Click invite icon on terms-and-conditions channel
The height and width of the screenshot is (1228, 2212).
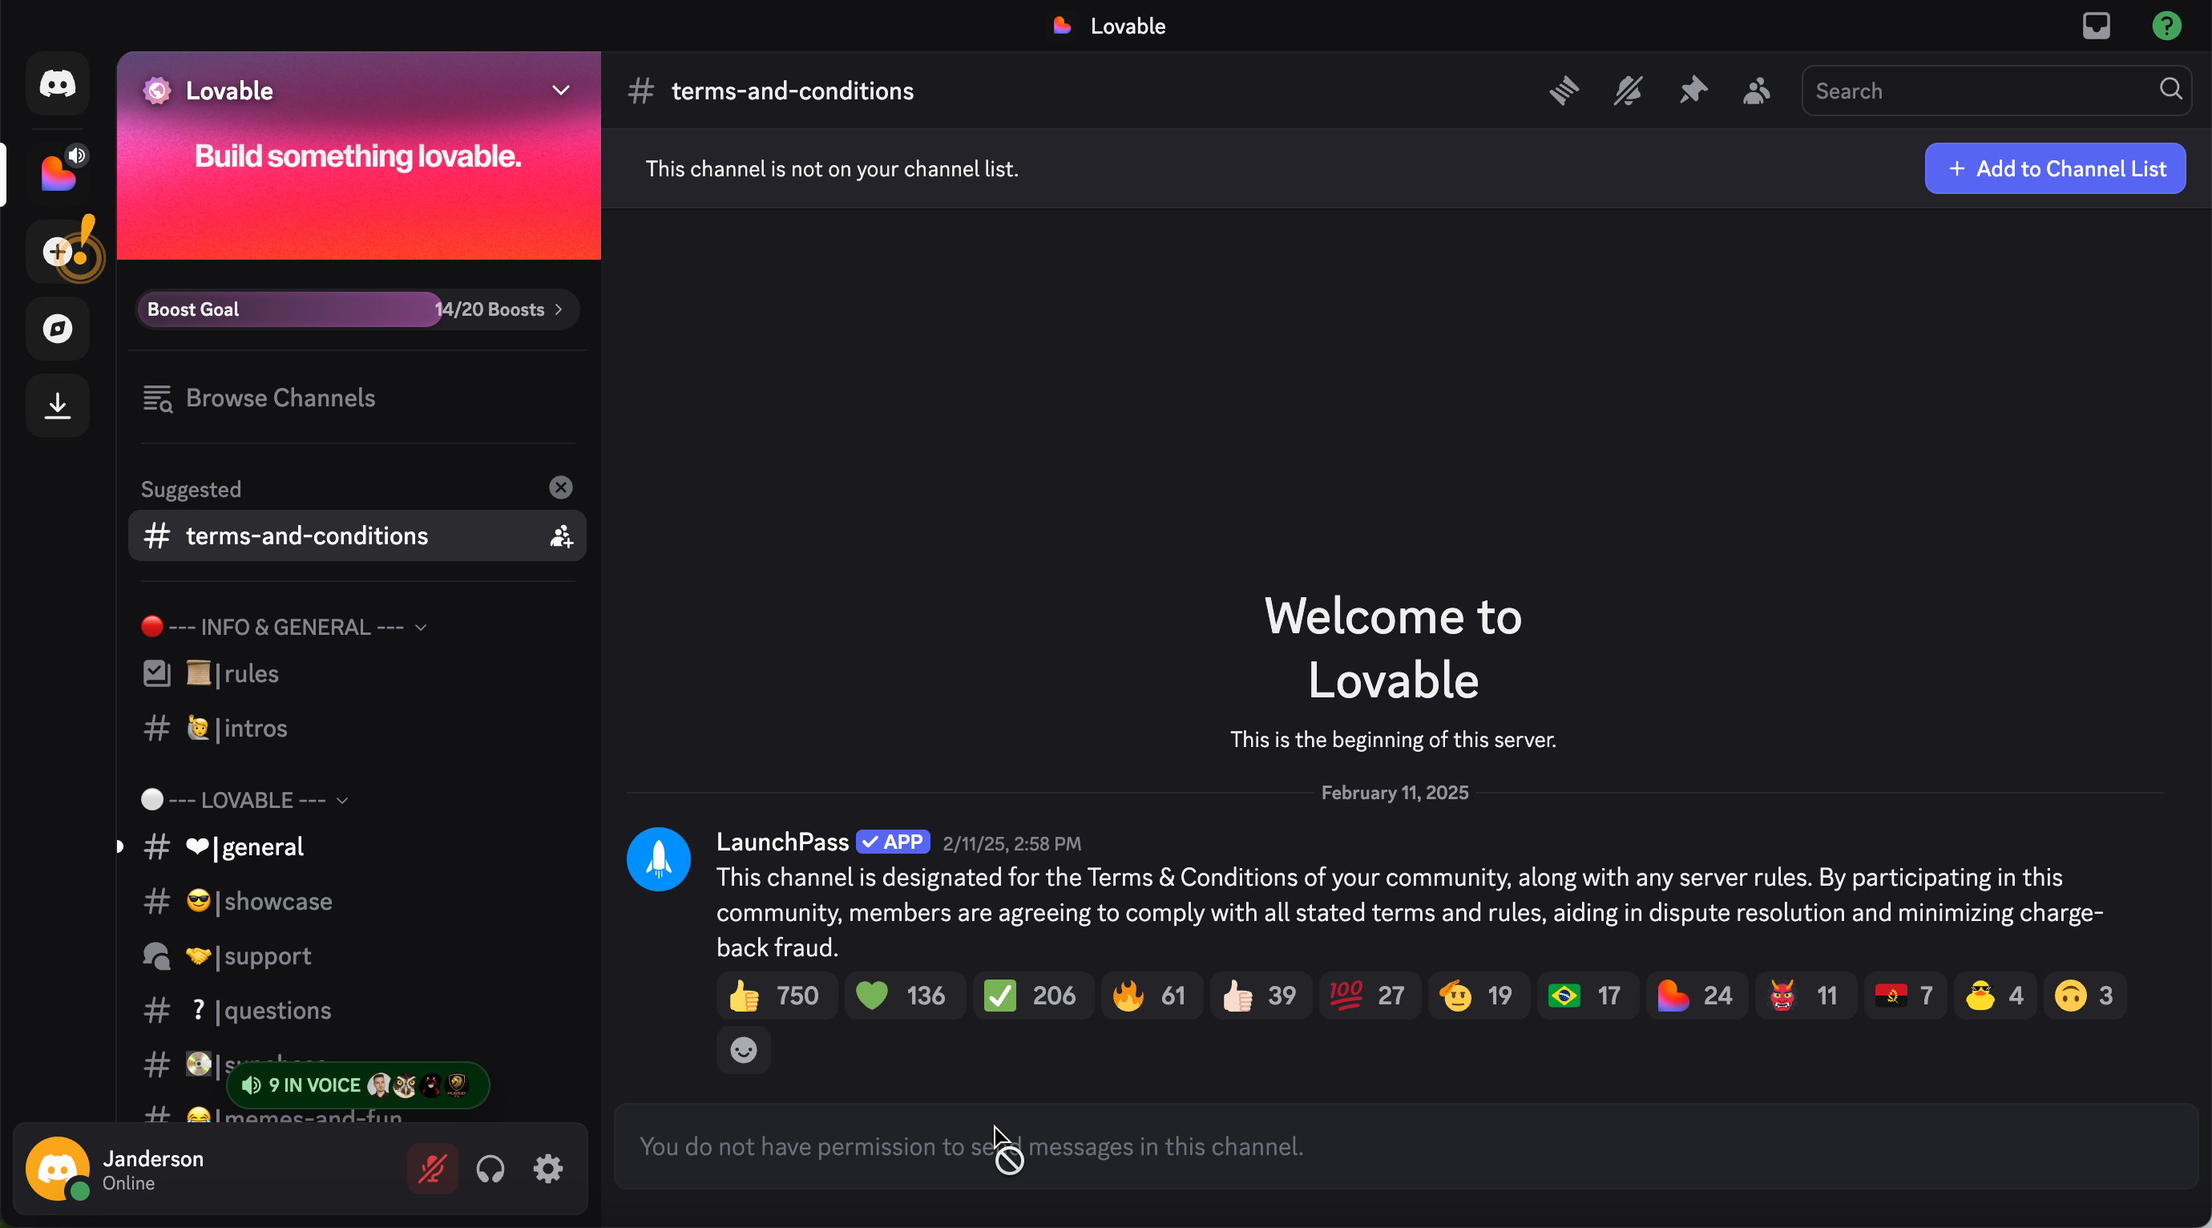click(561, 536)
